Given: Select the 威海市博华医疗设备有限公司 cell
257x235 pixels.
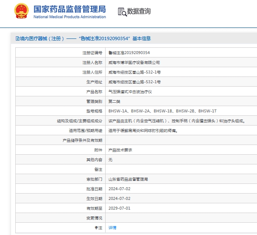Looking at the screenshot, I should pos(134,63).
